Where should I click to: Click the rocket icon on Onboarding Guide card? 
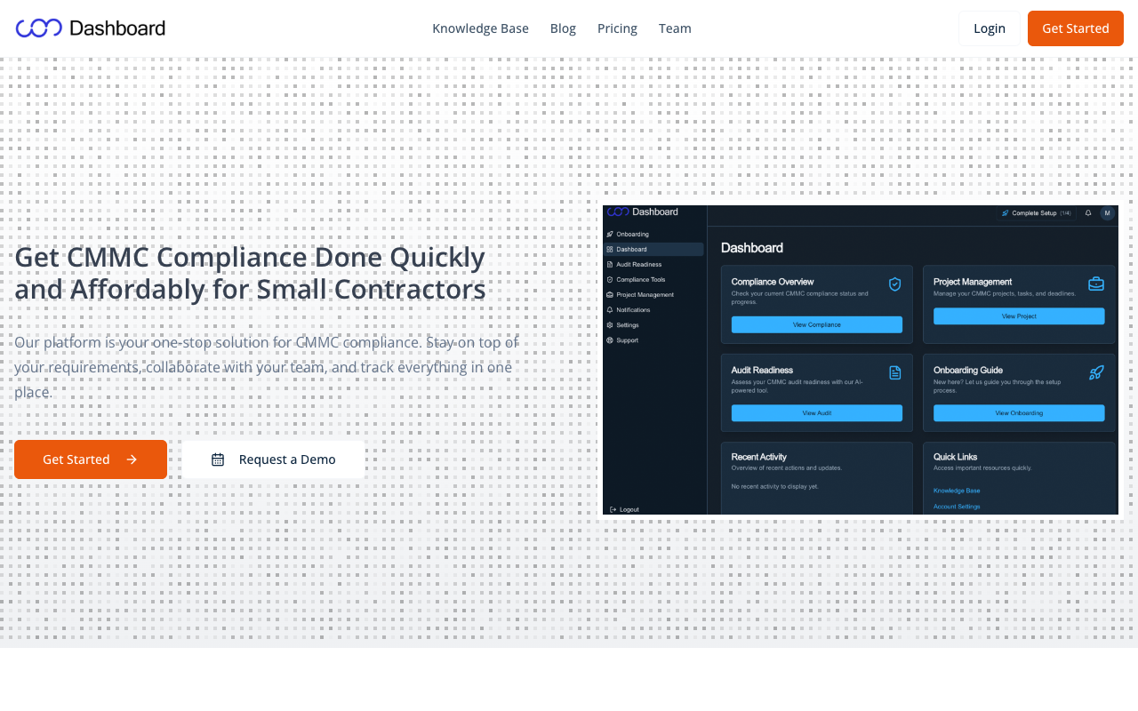pyautogui.click(x=1096, y=372)
